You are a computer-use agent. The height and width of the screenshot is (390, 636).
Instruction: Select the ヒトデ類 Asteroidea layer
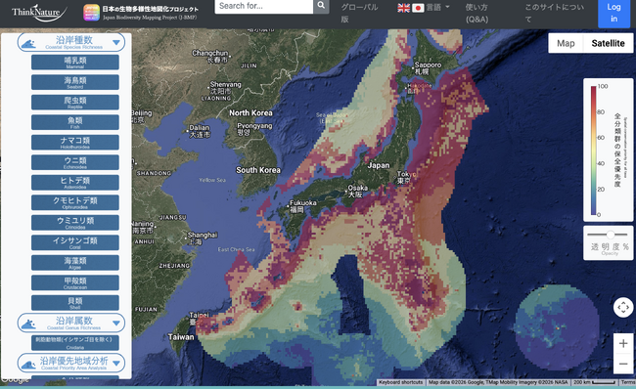coord(75,182)
